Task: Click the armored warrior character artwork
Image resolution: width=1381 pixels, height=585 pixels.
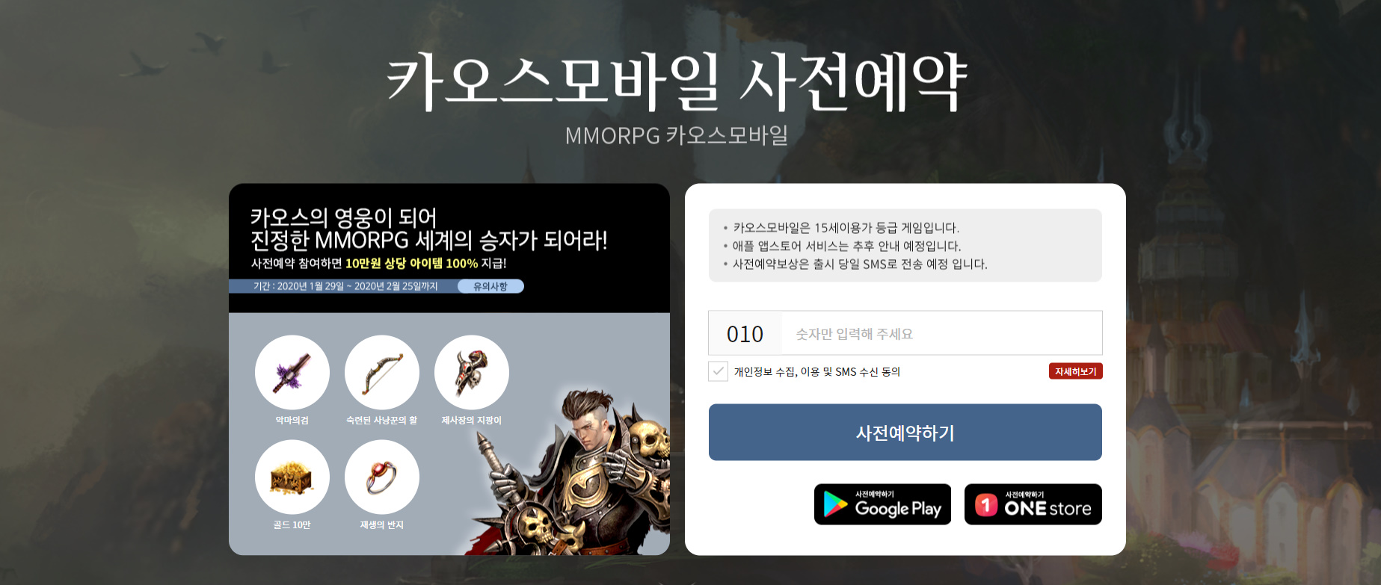Action: point(576,472)
